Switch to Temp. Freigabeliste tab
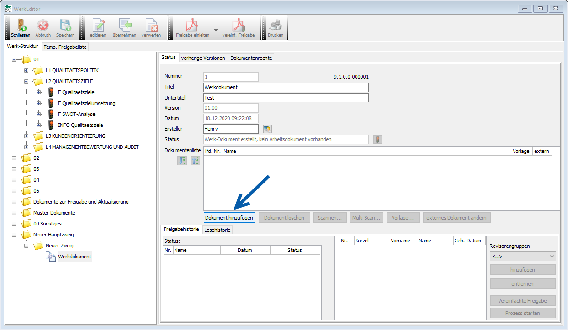Image resolution: width=568 pixels, height=330 pixels. 65,47
